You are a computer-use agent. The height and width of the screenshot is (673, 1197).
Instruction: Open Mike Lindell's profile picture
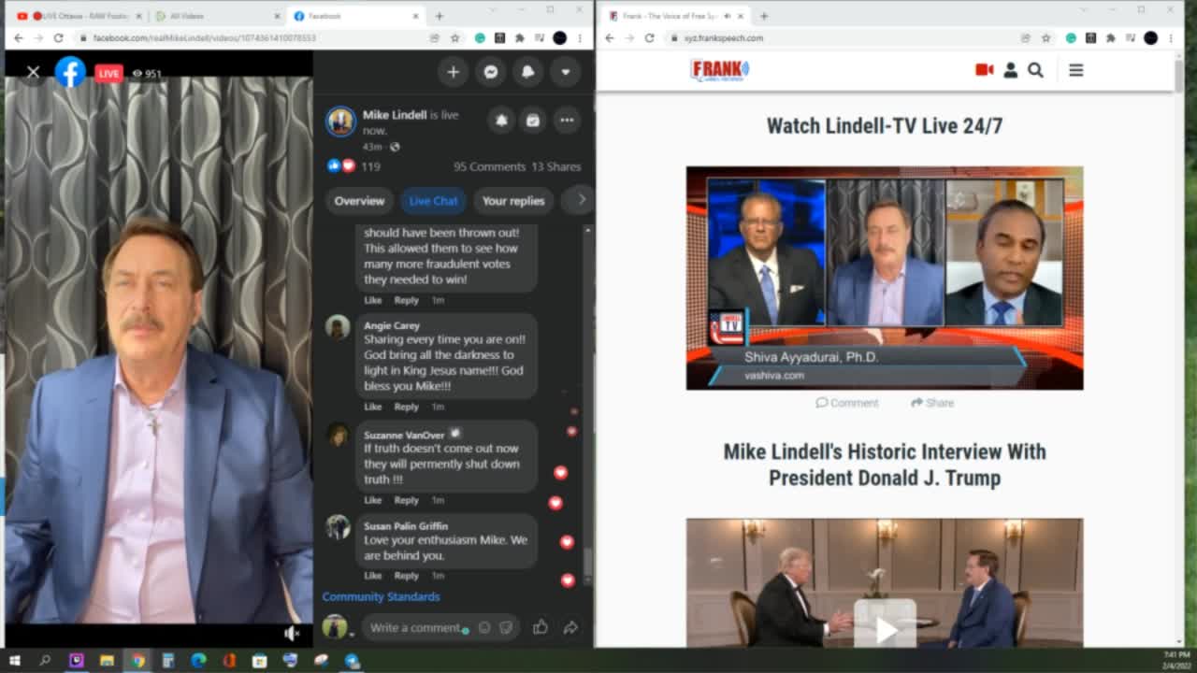(340, 122)
